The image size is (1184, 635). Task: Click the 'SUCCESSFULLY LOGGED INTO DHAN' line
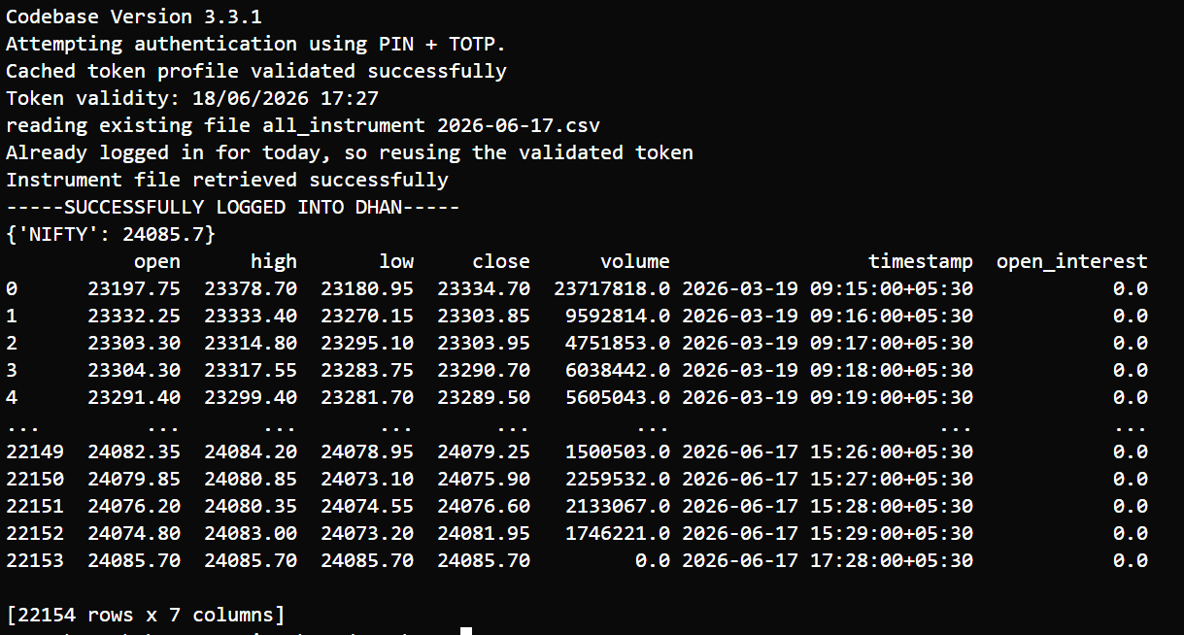coord(233,207)
